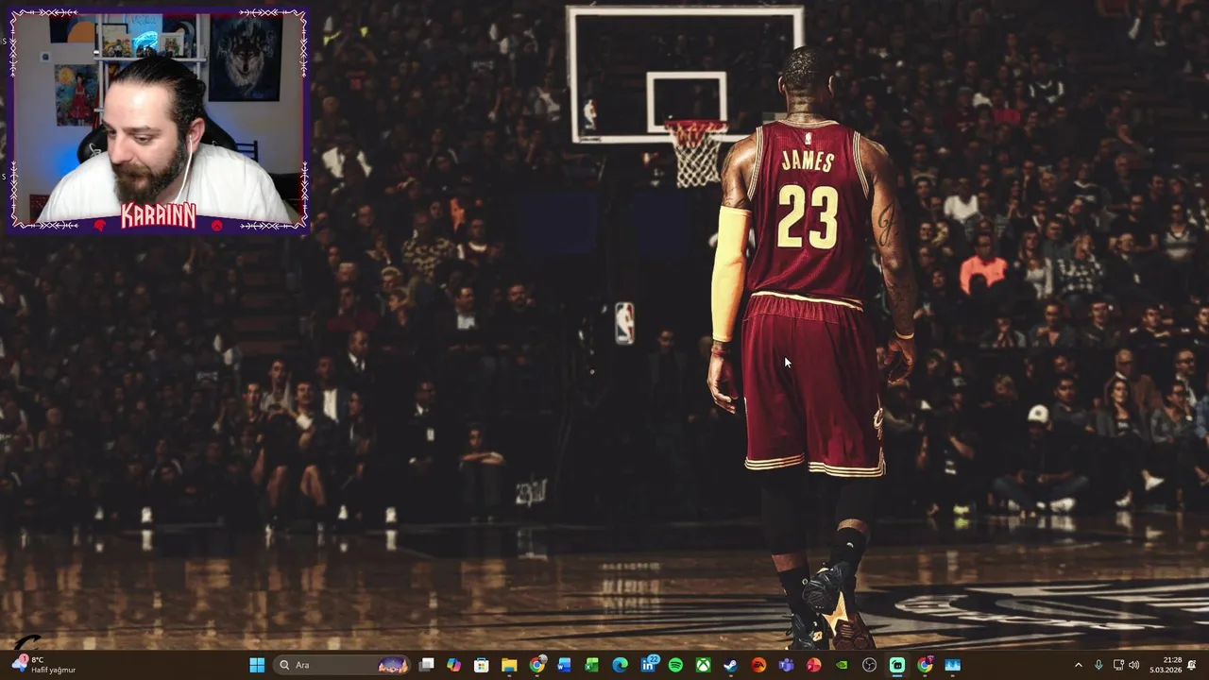Open blue mountain-graph app on taskbar
Viewport: 1209px width, 680px height.
[952, 665]
